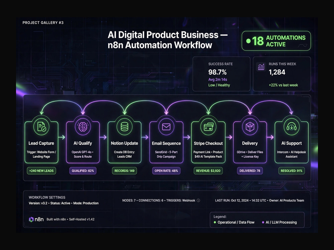Click the Create DB Entry: Leads CRM text
Viewport: 334px width, 250px height.
pos(124,154)
